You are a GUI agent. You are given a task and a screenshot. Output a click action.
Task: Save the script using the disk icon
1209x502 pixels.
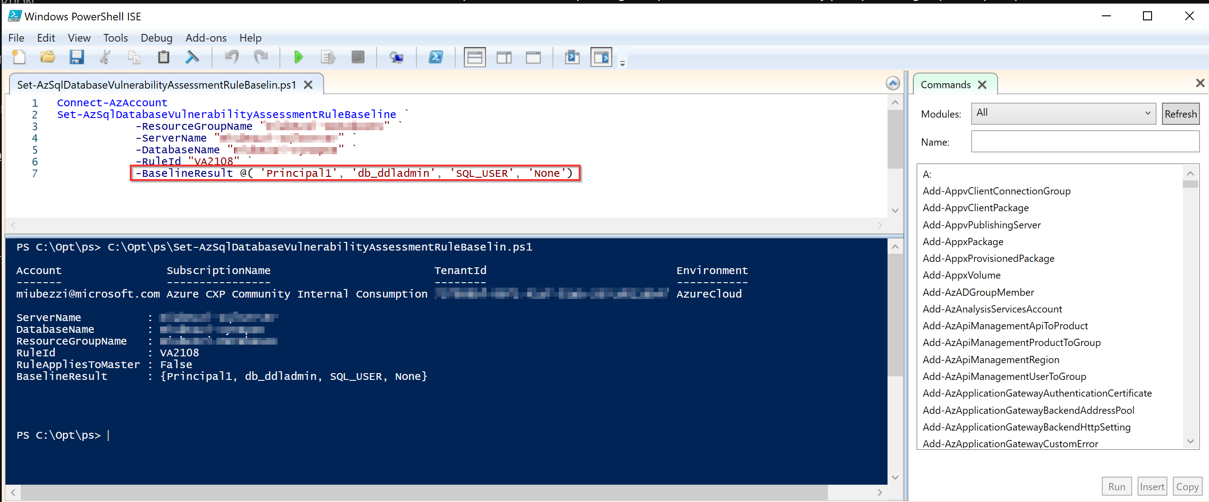[x=77, y=57]
